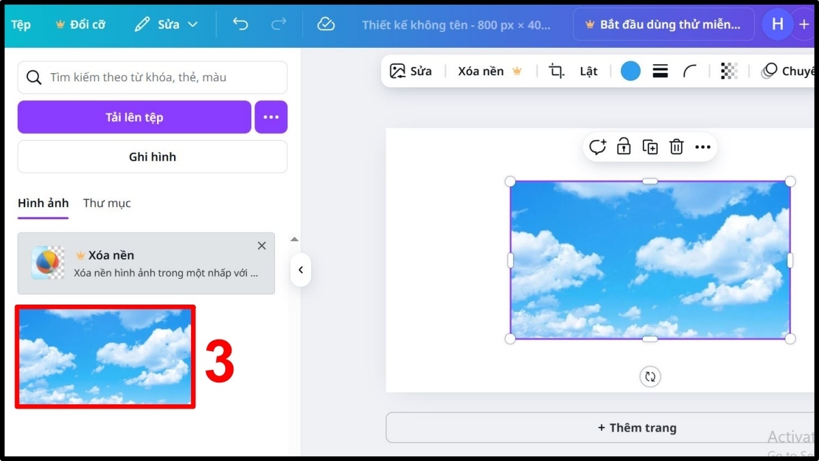819x461 pixels.
Task: Edit the design title Thiết kế không tên
Action: [456, 25]
